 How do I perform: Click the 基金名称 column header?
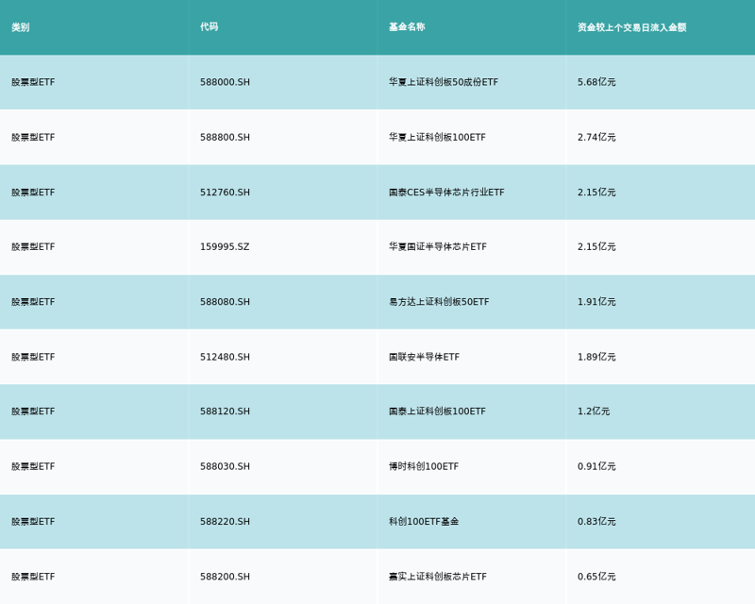click(x=407, y=27)
